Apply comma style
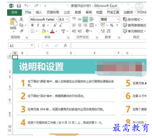Image resolution: width=152 pixels, height=138 pixels. tap(117, 25)
